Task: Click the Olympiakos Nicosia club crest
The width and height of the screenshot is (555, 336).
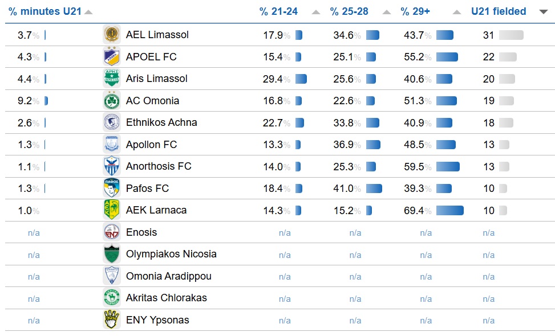Action: click(x=112, y=254)
